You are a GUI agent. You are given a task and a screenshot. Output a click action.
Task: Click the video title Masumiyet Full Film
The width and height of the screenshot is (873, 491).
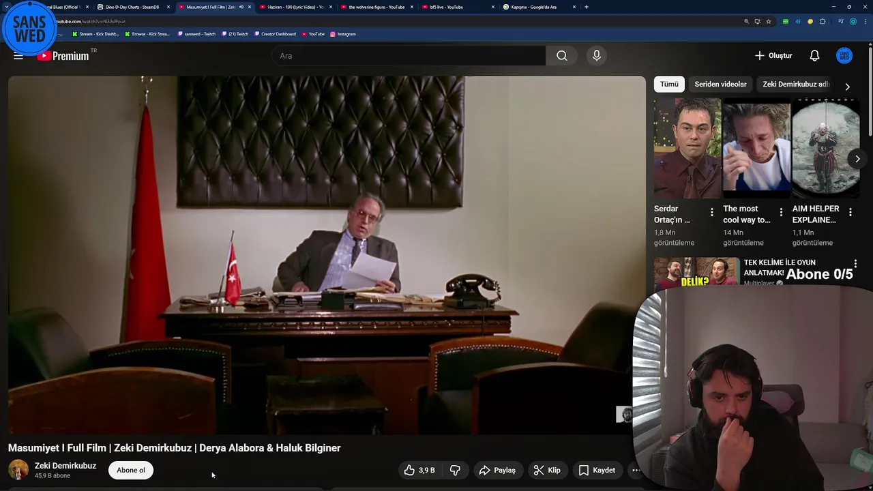pos(174,448)
